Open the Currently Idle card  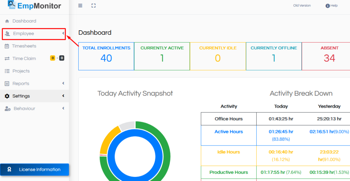click(x=218, y=56)
